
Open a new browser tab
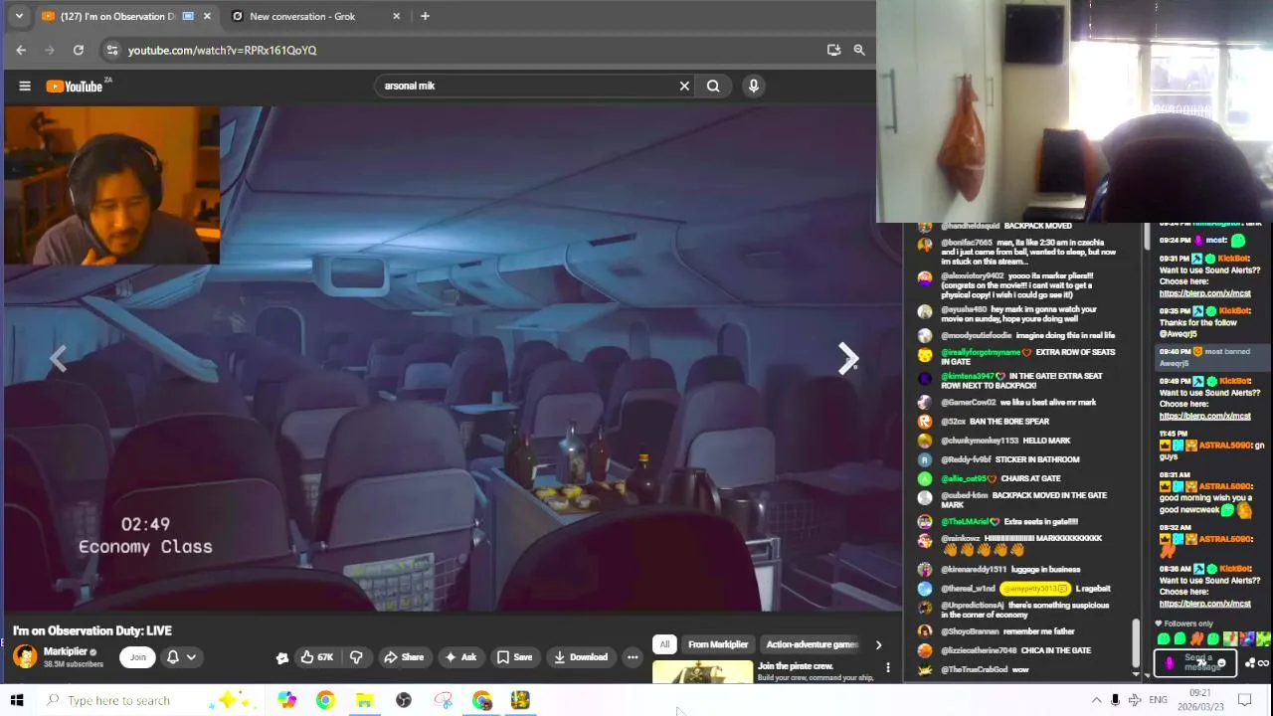(425, 16)
